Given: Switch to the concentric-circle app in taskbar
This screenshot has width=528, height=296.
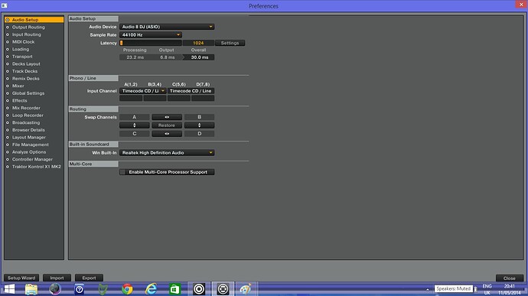Looking at the screenshot, I should 199,289.
